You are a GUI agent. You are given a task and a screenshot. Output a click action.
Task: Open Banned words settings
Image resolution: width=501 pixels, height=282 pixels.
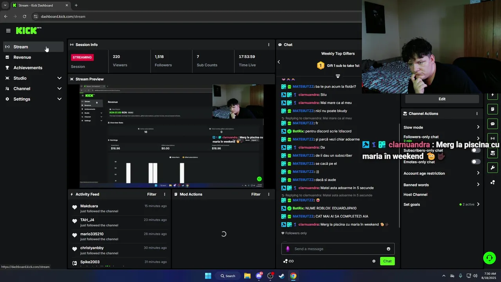pos(442,185)
